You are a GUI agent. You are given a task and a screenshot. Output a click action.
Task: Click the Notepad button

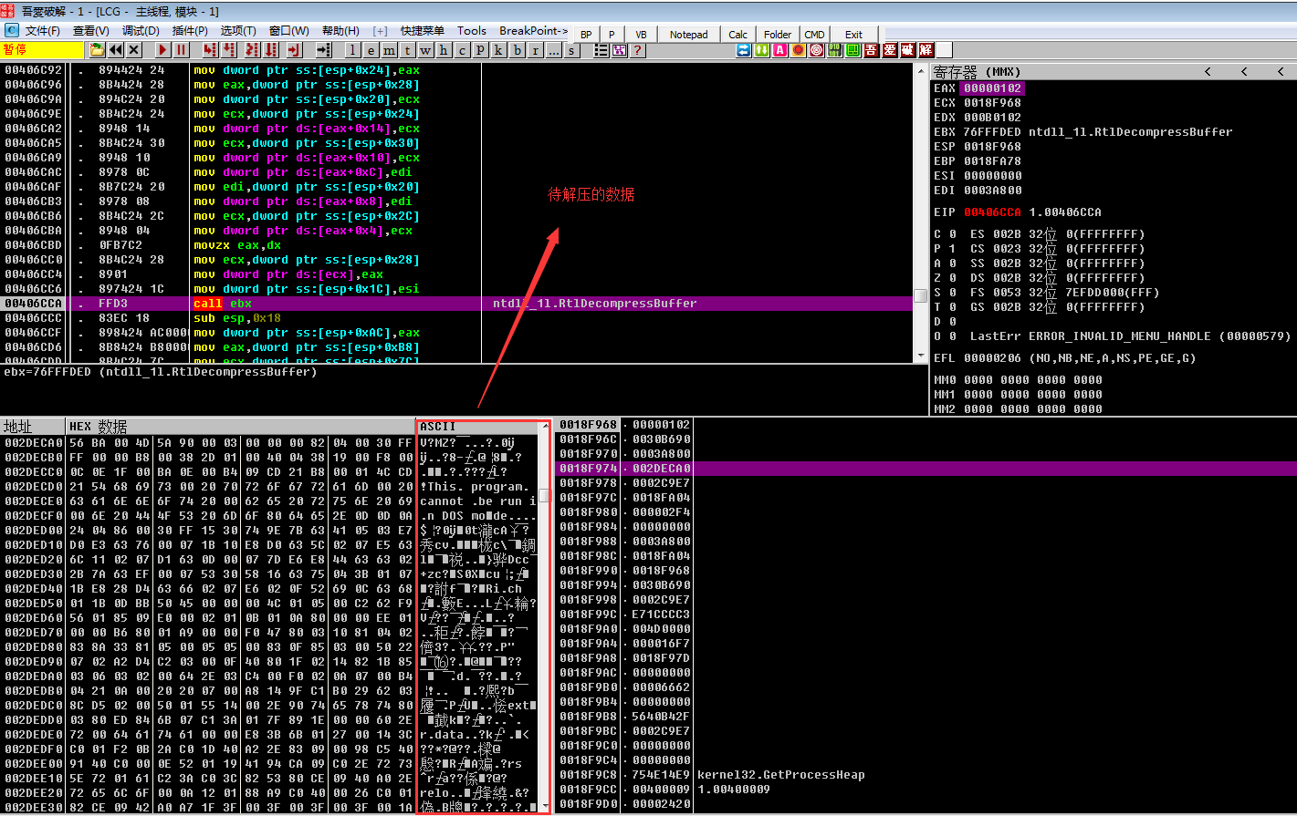tap(689, 35)
